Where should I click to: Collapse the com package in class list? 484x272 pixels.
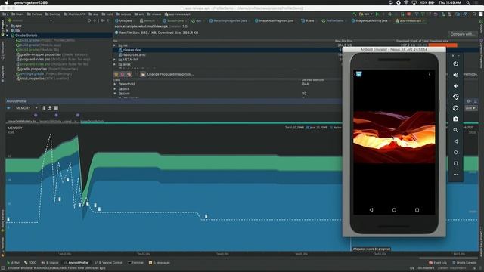point(115,94)
